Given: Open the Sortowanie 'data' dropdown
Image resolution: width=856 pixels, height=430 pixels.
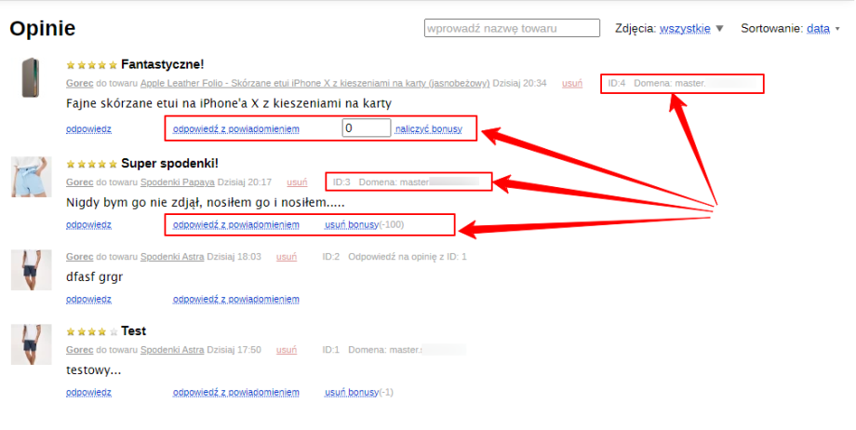Looking at the screenshot, I should coord(818,29).
